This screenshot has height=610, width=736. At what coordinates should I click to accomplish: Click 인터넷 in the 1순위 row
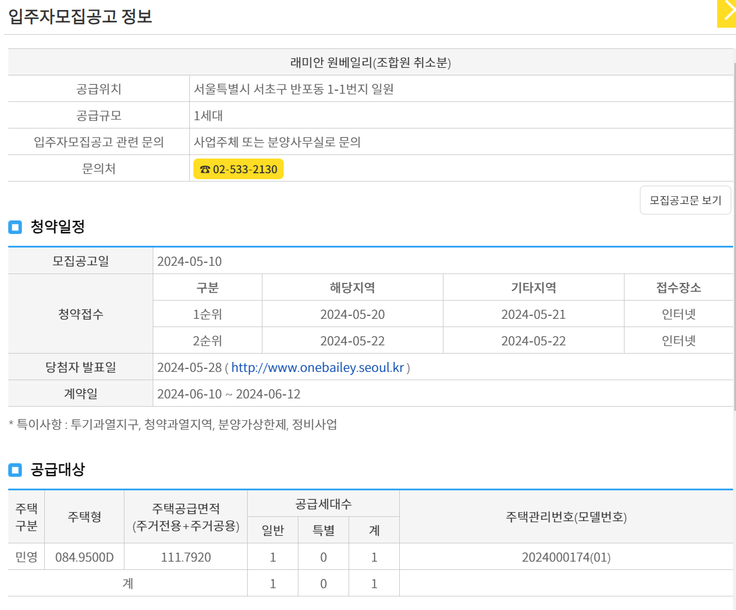(x=679, y=315)
